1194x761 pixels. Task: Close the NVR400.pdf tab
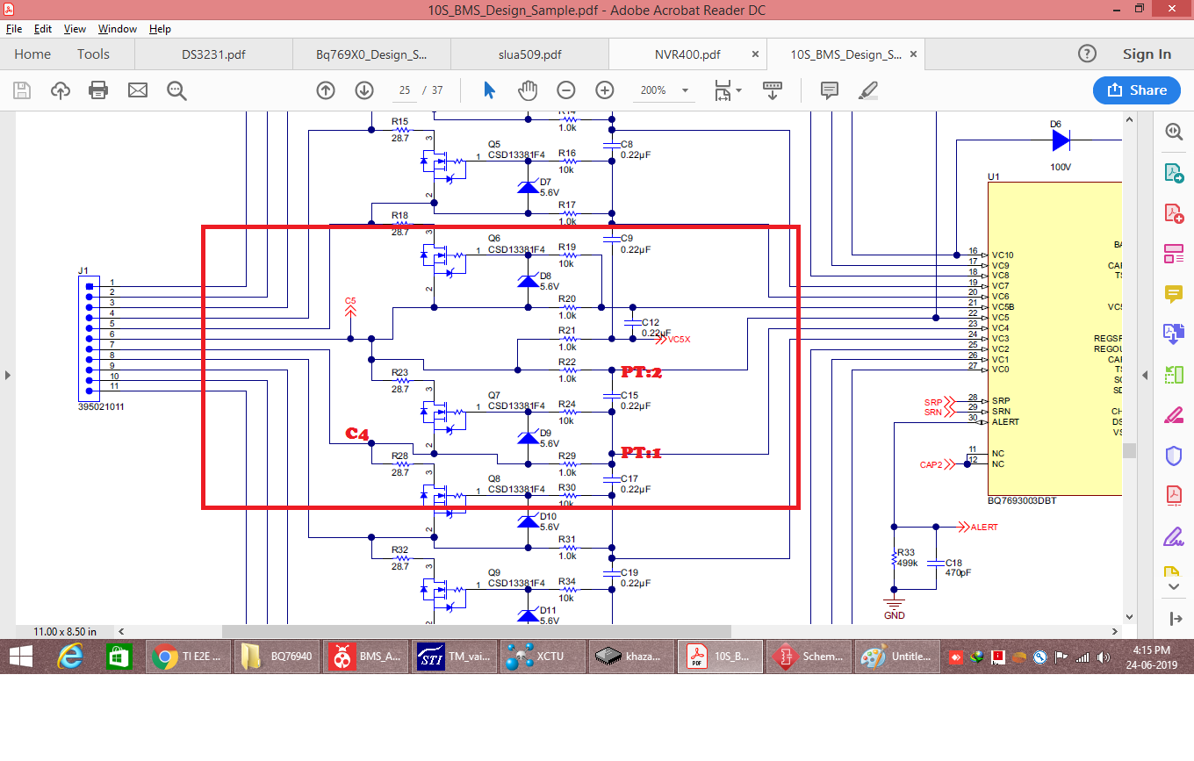point(755,54)
